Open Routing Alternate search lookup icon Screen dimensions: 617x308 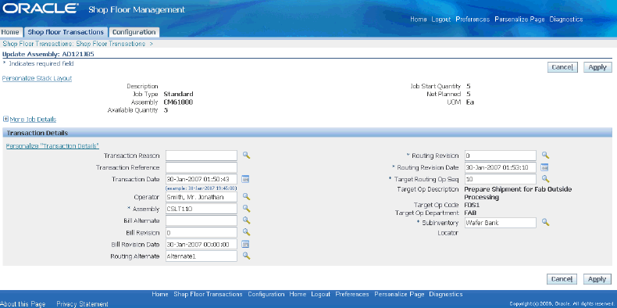click(x=246, y=256)
